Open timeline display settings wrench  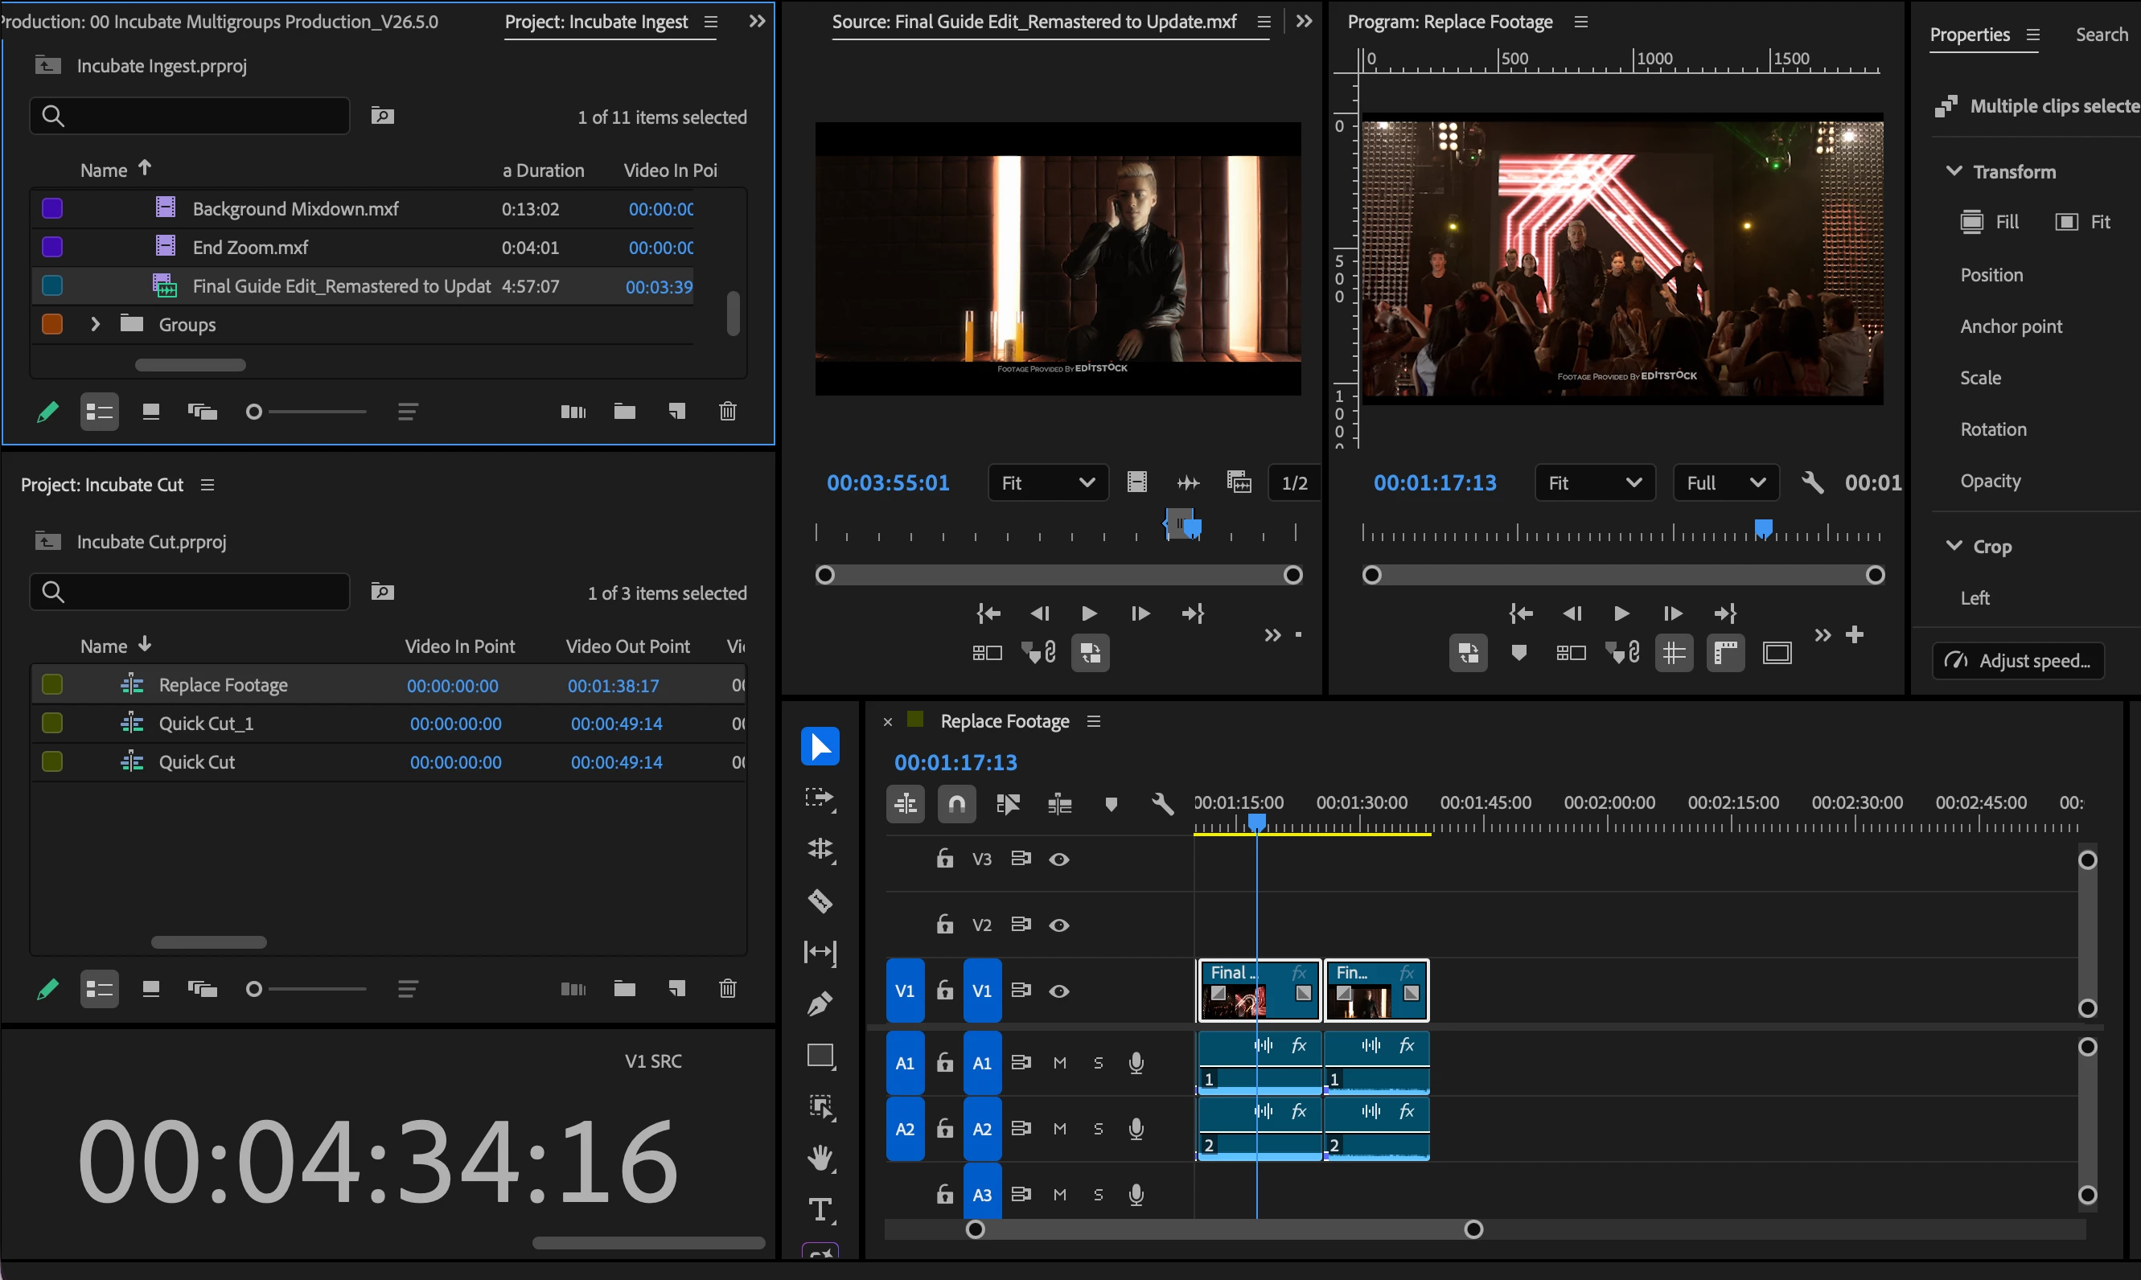1162,804
